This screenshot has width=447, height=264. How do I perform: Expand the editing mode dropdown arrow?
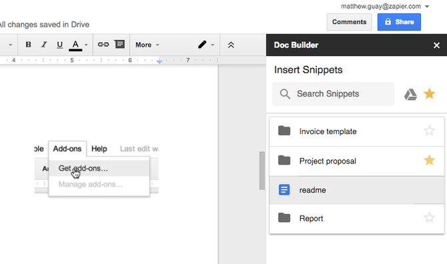212,45
